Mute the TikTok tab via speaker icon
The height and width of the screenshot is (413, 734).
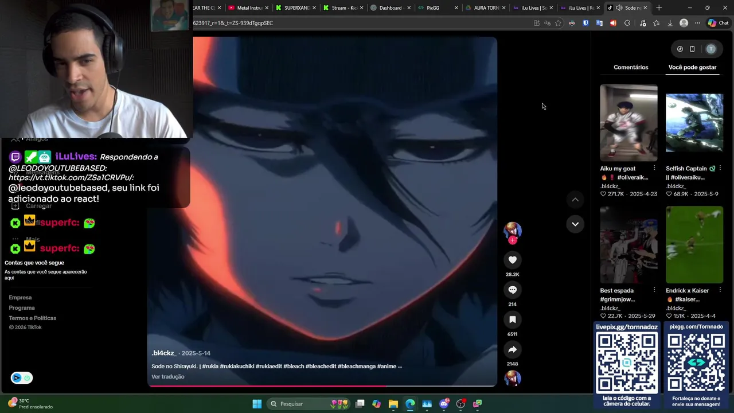point(619,8)
